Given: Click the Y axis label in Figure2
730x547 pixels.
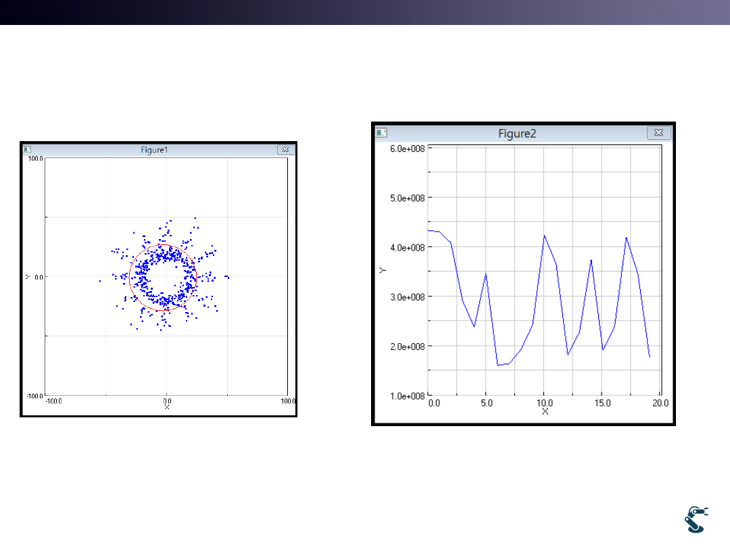Looking at the screenshot, I should pos(382,270).
